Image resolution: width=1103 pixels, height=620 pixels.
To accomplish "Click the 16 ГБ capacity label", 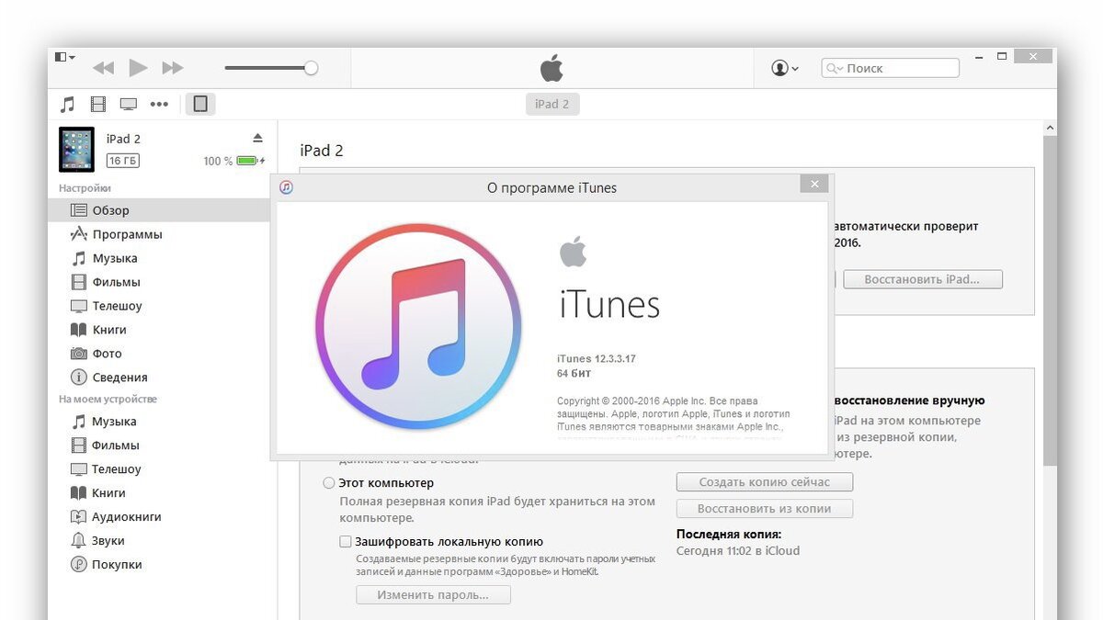I will coord(123,161).
